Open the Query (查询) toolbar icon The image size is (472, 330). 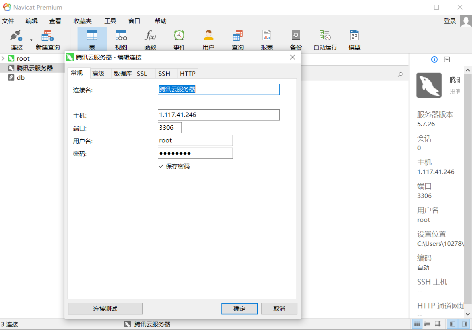237,40
